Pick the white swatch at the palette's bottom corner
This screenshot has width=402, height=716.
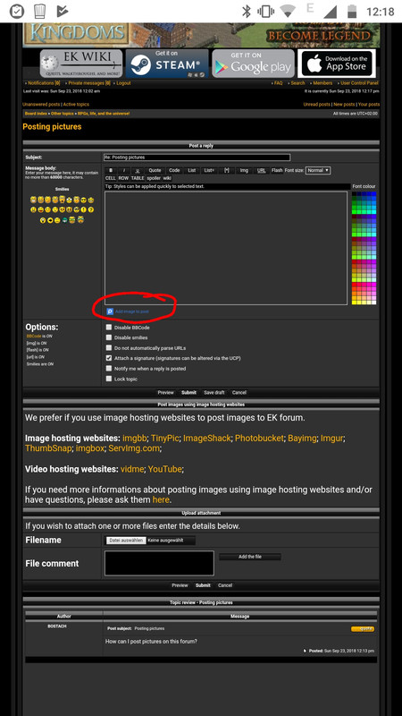click(x=373, y=302)
